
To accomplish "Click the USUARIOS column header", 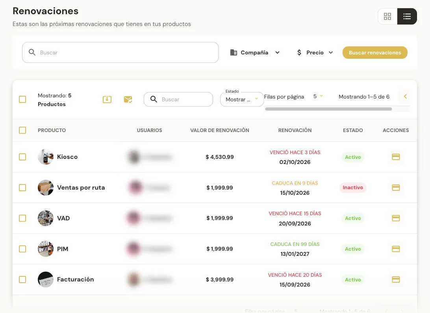I will pyautogui.click(x=150, y=130).
